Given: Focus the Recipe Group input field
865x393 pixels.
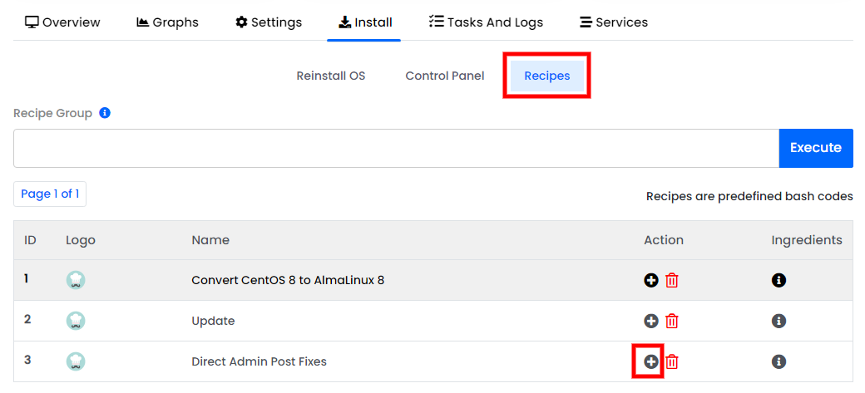Looking at the screenshot, I should 396,148.
